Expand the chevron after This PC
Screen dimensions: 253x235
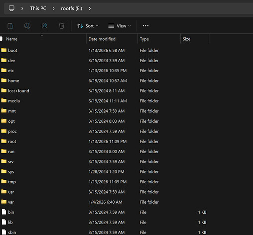53,8
